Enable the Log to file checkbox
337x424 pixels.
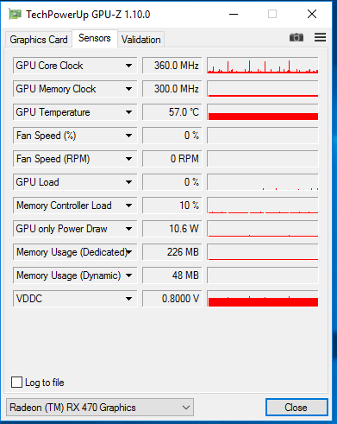pyautogui.click(x=16, y=383)
